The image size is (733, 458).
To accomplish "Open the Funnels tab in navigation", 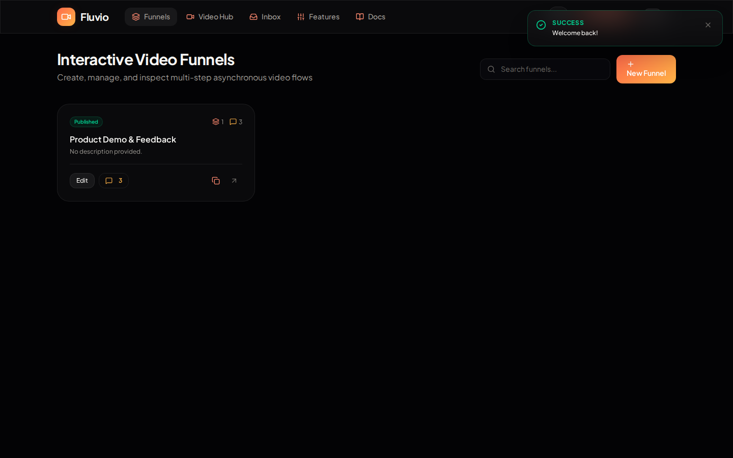I will pos(151,17).
